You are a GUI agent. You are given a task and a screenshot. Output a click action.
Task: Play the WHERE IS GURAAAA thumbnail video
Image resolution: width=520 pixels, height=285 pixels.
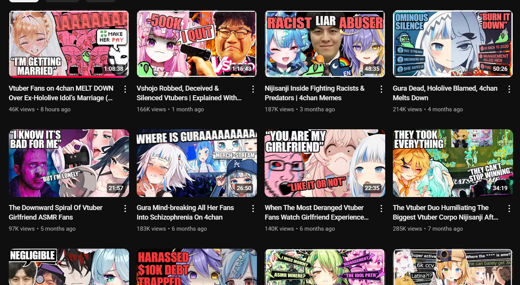(197, 163)
